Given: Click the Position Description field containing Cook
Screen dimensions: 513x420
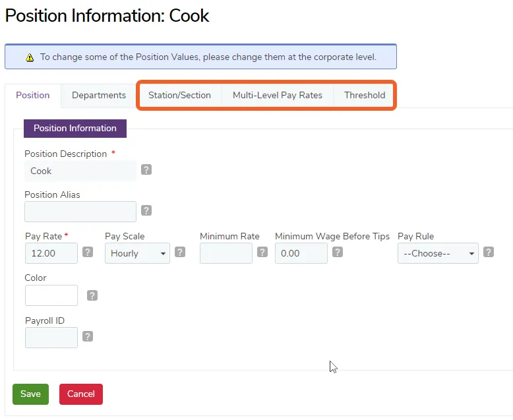Looking at the screenshot, I should point(80,171).
